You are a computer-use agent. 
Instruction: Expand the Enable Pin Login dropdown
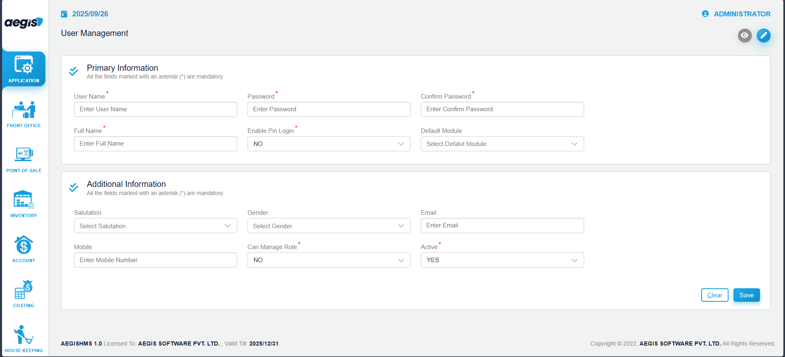[x=328, y=144]
